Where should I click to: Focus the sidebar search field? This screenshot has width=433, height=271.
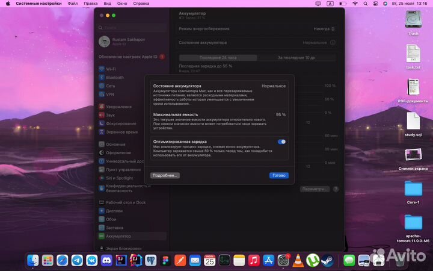click(x=132, y=28)
